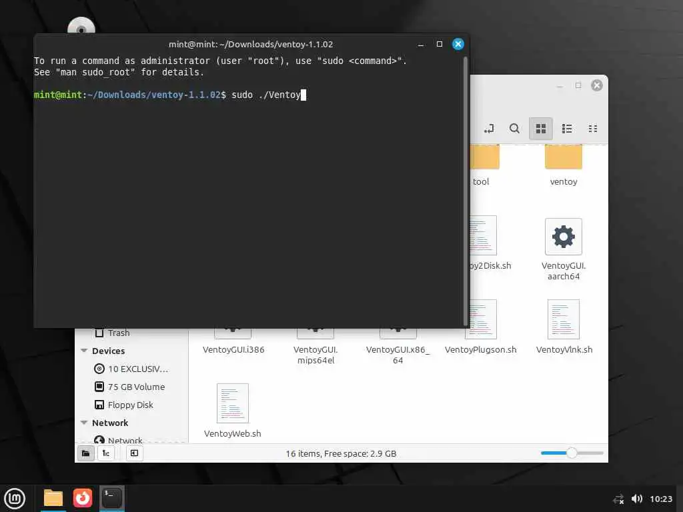The image size is (683, 512).
Task: Open the sound volume tray icon
Action: 637,499
